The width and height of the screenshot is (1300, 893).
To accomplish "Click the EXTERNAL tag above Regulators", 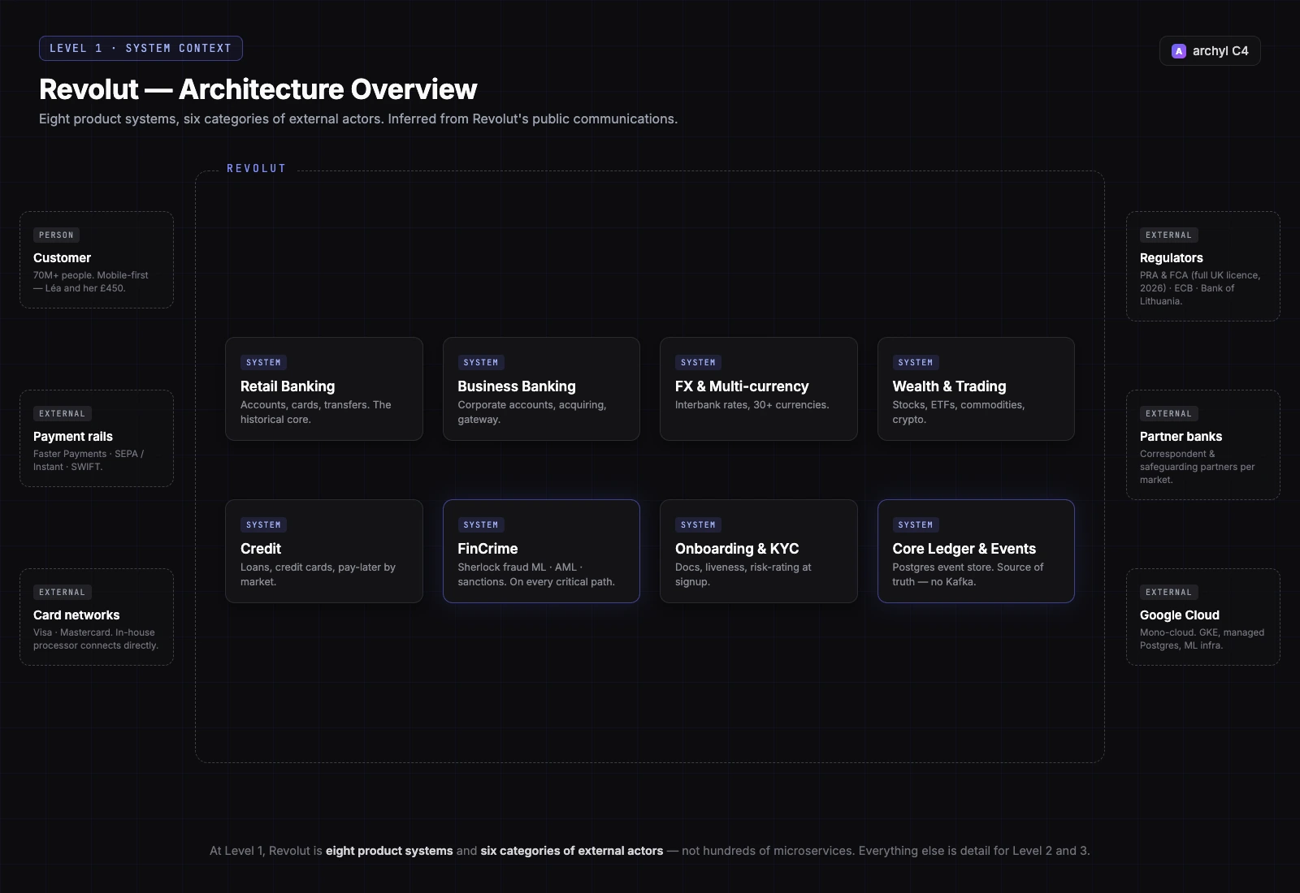I will 1169,235.
